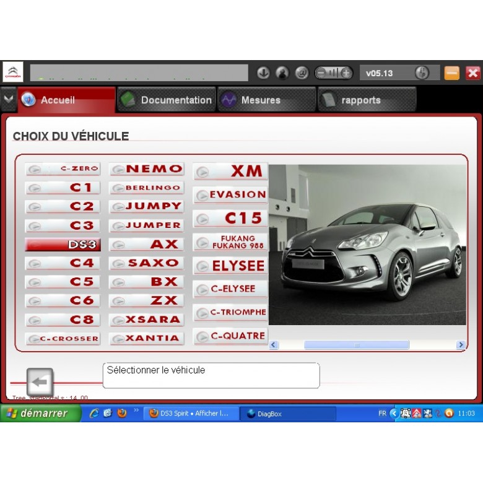Image resolution: width=483 pixels, height=483 pixels.
Task: Minimize DiagBox with the orange button
Action: click(x=451, y=73)
